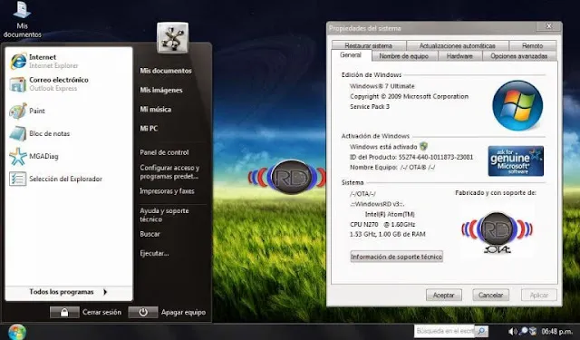Viewport: 580px width, 340px height.
Task: Click the Apagar equipo label
Action: (x=183, y=312)
